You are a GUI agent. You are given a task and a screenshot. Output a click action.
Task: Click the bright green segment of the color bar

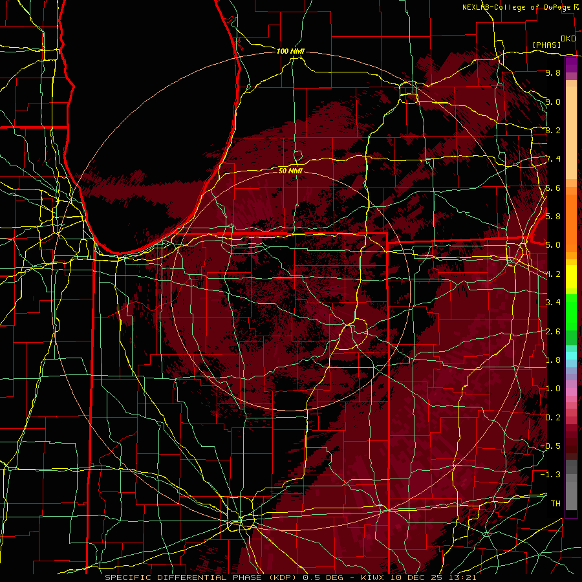click(x=571, y=312)
